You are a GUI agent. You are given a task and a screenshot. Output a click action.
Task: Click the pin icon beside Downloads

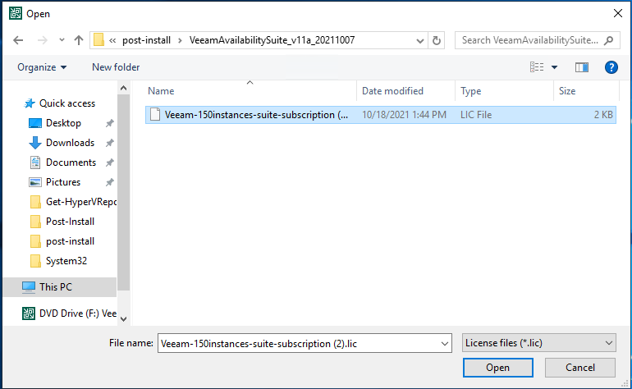[110, 143]
